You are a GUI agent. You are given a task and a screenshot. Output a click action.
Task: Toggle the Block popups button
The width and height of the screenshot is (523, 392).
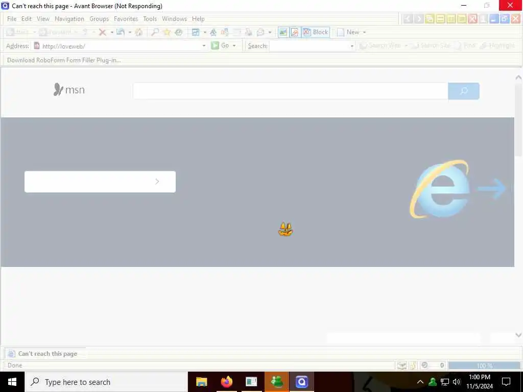pos(316,32)
